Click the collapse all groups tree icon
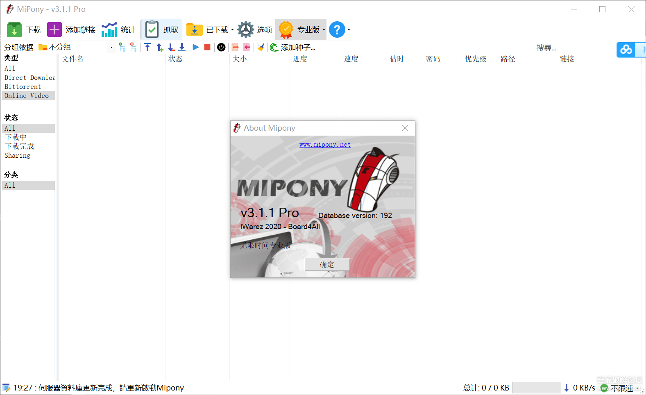This screenshot has width=646, height=395. coord(133,48)
